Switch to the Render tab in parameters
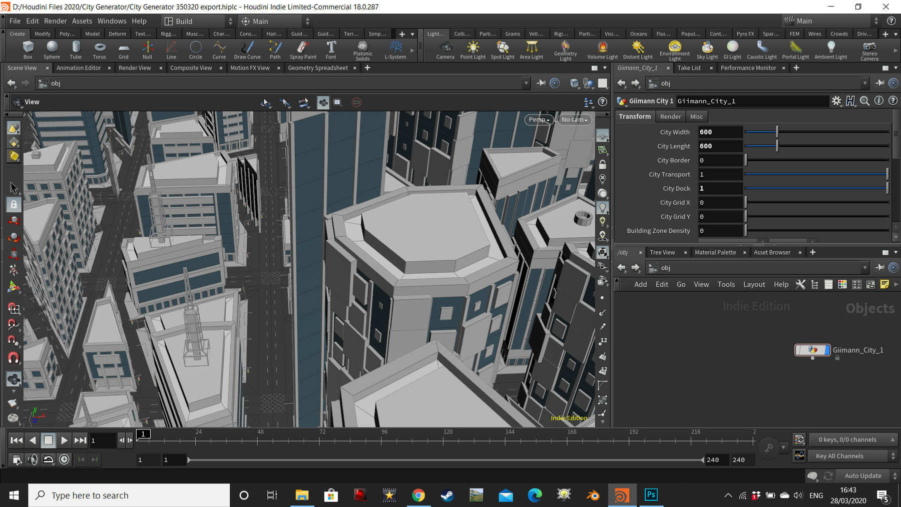The width and height of the screenshot is (901, 507). click(x=670, y=116)
